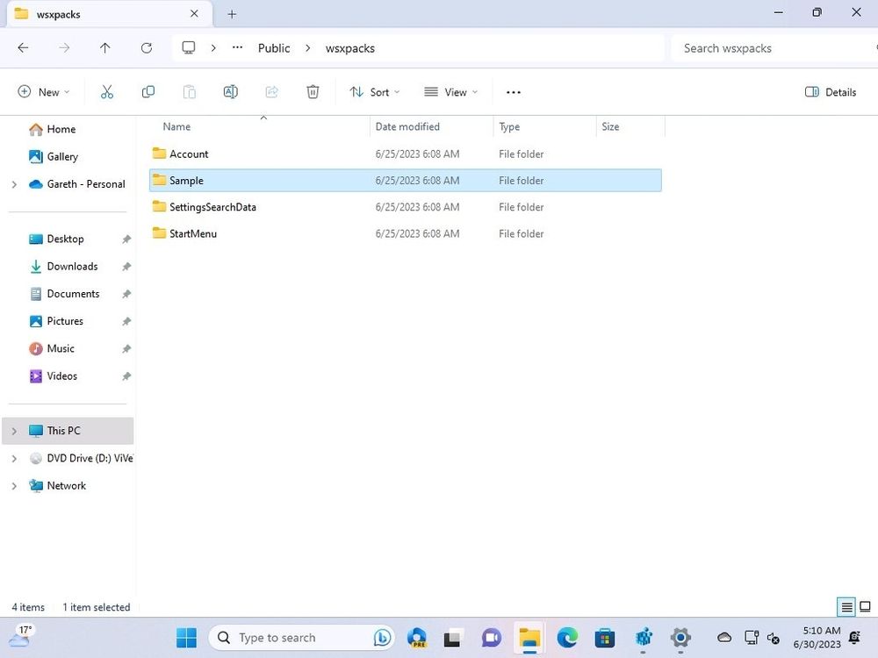Open the Sort options dropdown
This screenshot has width=878, height=658.
pyautogui.click(x=374, y=92)
